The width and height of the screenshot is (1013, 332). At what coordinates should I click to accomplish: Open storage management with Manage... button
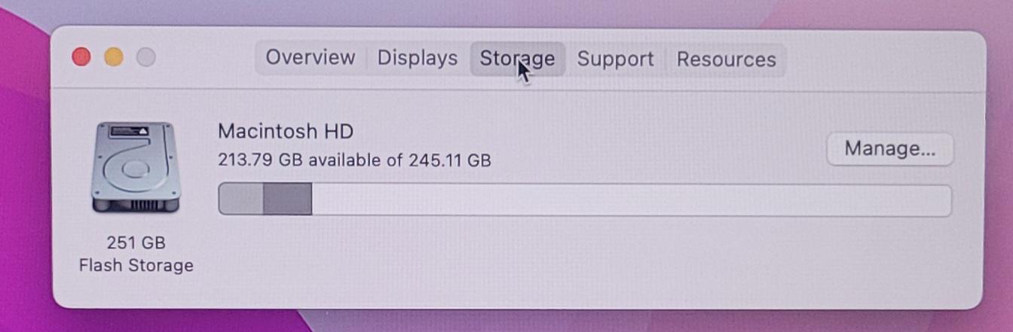click(890, 149)
